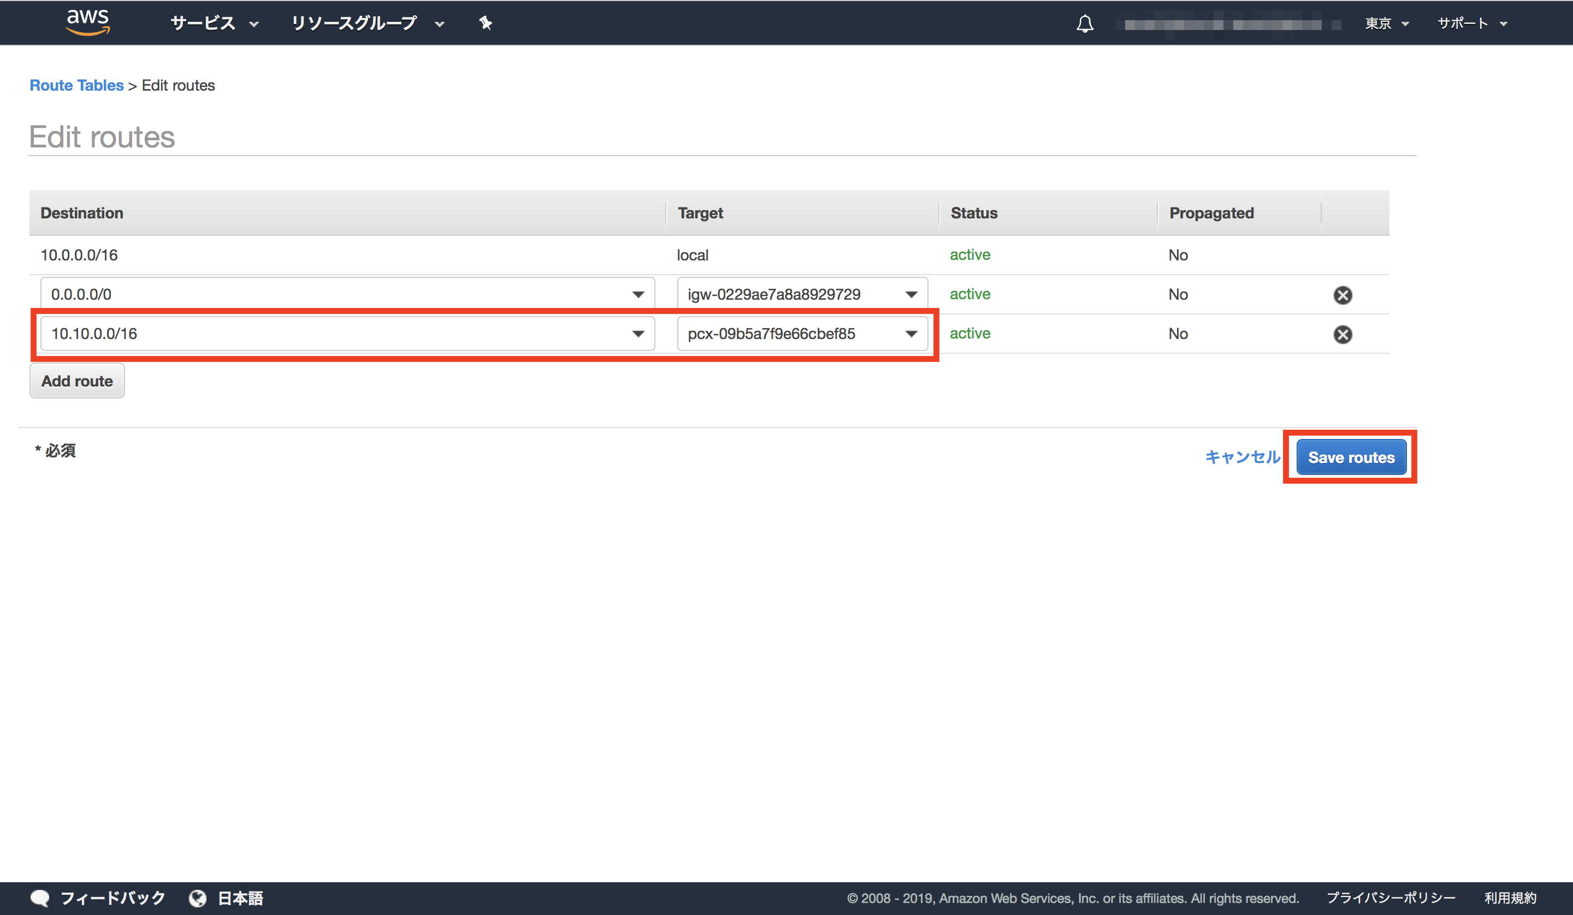Open the リソースグループ menu
1573x915 pixels.
pyautogui.click(x=367, y=23)
